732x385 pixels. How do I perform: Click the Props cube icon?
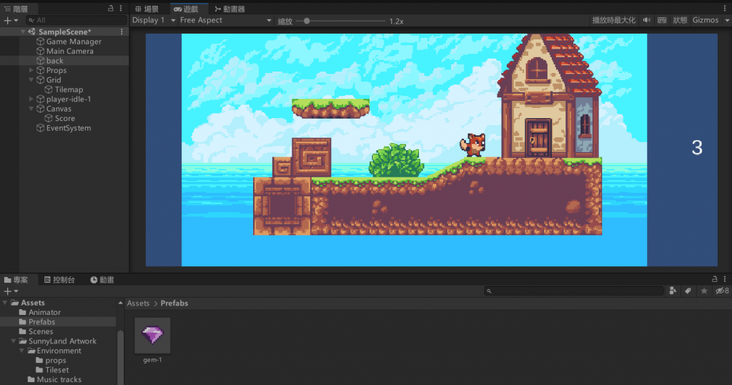point(41,71)
